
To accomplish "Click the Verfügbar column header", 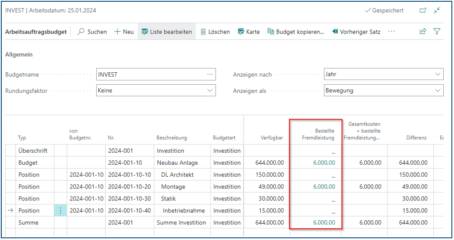I will click(x=271, y=138).
